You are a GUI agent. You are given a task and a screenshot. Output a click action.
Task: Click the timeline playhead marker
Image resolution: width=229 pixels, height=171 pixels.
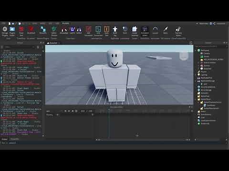click(x=109, y=109)
